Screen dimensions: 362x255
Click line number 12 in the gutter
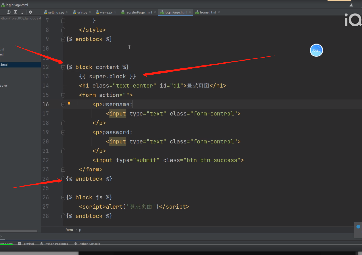pyautogui.click(x=46, y=67)
